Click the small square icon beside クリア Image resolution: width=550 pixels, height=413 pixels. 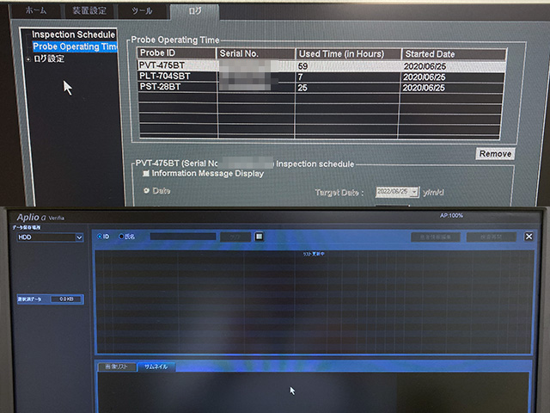pyautogui.click(x=260, y=237)
